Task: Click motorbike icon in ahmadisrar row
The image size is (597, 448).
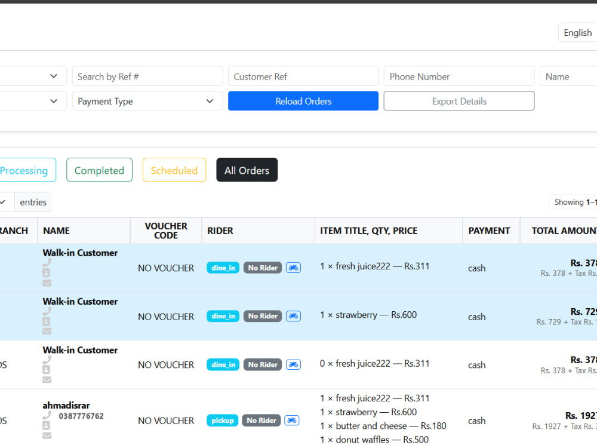Action: (x=292, y=420)
